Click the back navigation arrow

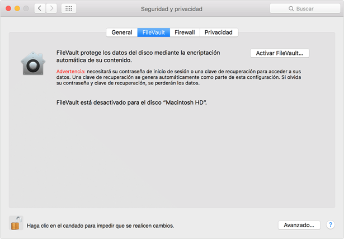pyautogui.click(x=40, y=9)
